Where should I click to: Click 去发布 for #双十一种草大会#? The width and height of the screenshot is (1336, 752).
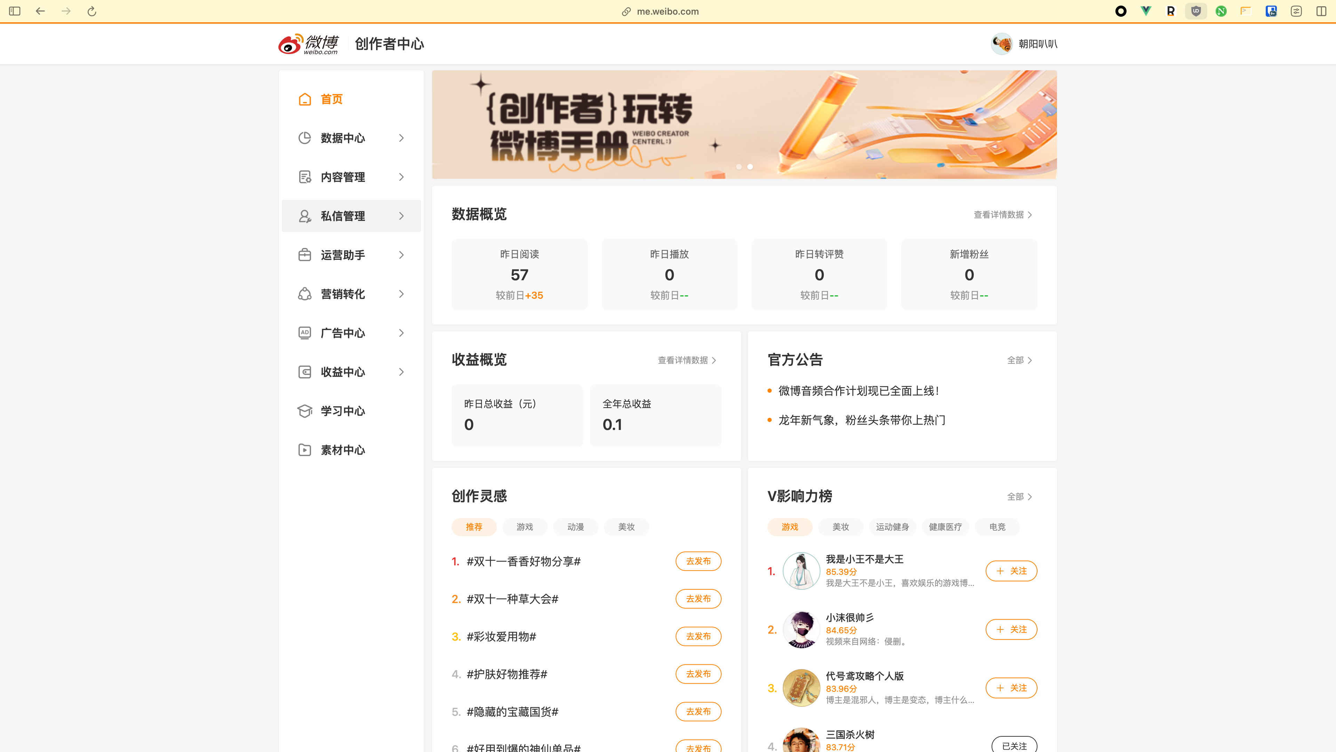(x=699, y=598)
